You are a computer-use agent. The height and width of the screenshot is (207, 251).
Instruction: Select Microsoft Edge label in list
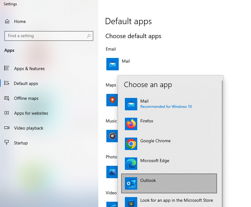pos(155,161)
